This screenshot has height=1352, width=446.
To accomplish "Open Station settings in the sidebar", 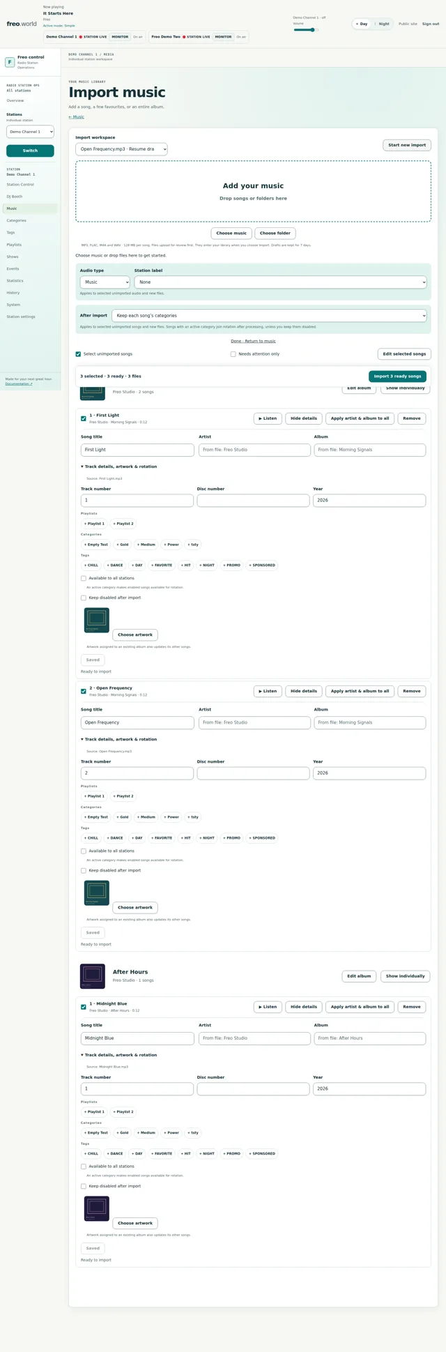I will coord(21,317).
